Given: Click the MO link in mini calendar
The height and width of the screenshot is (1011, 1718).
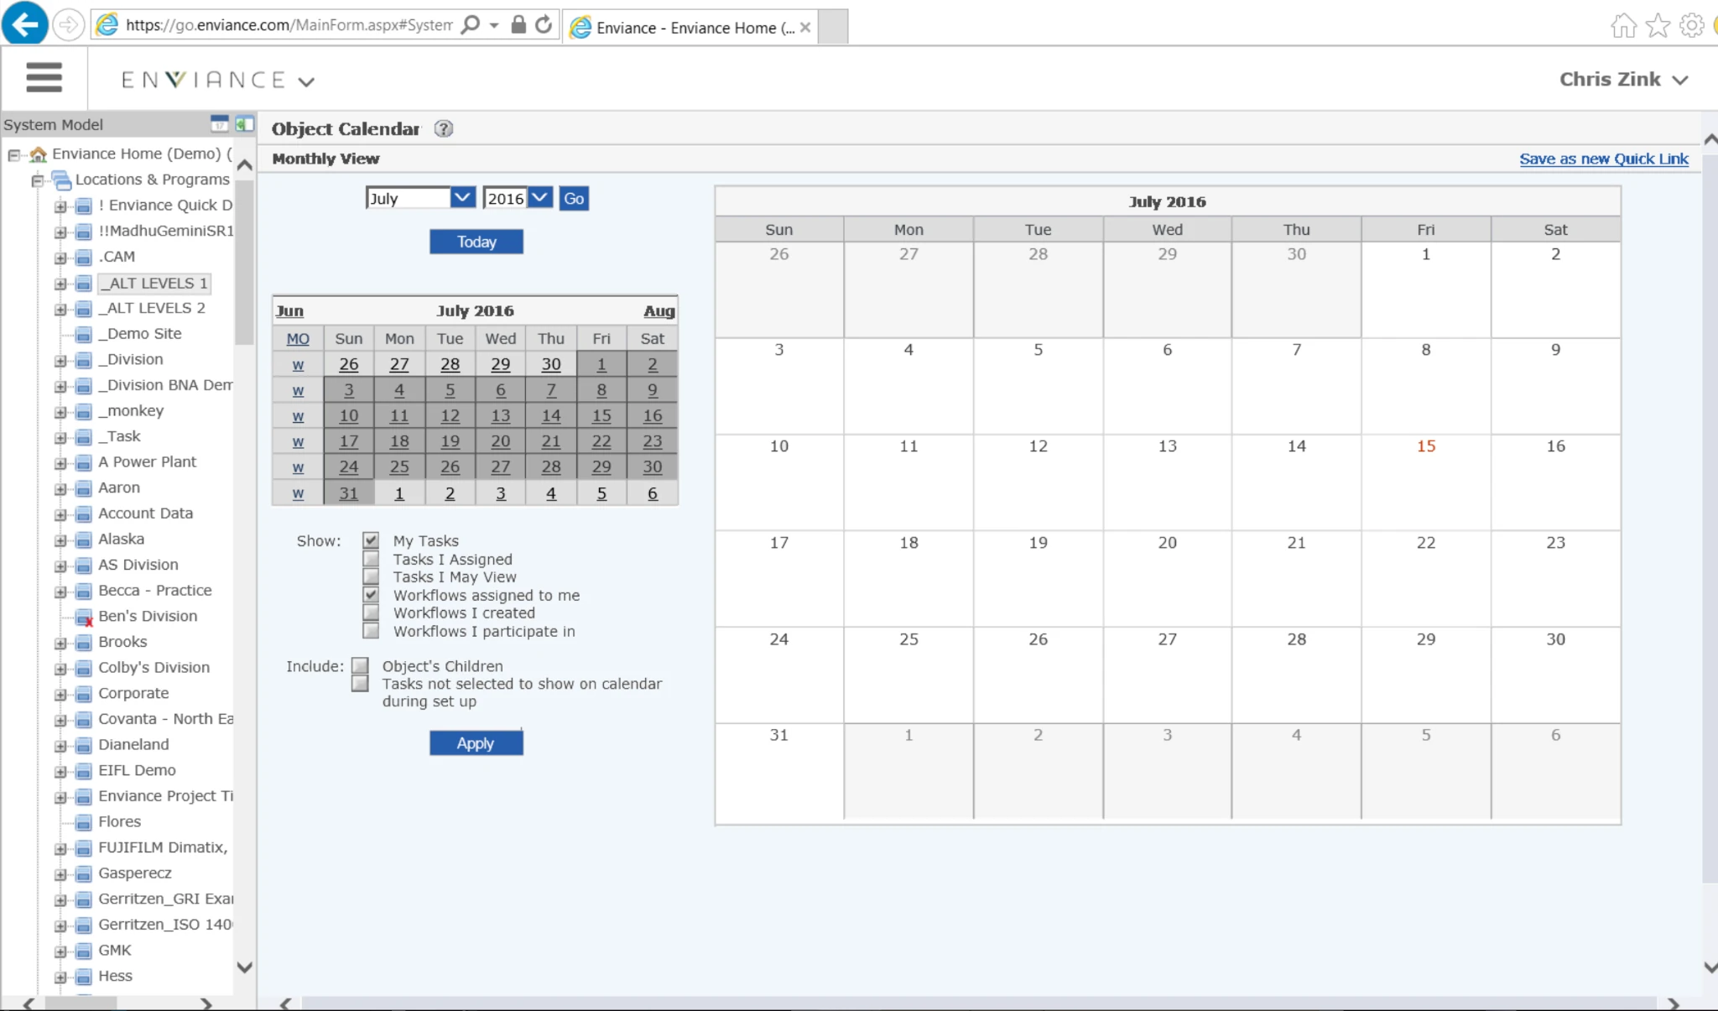Looking at the screenshot, I should click(x=298, y=339).
